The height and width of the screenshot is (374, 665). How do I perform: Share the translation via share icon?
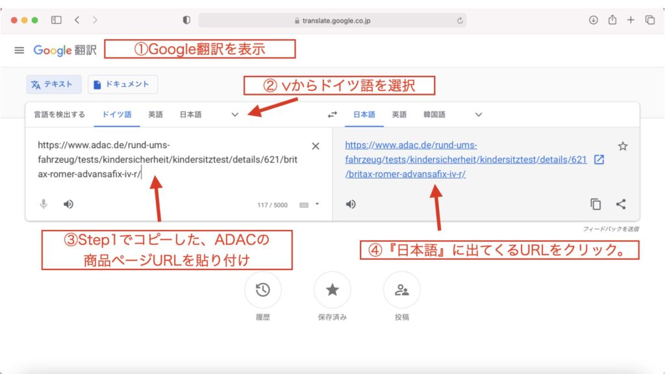click(x=621, y=205)
